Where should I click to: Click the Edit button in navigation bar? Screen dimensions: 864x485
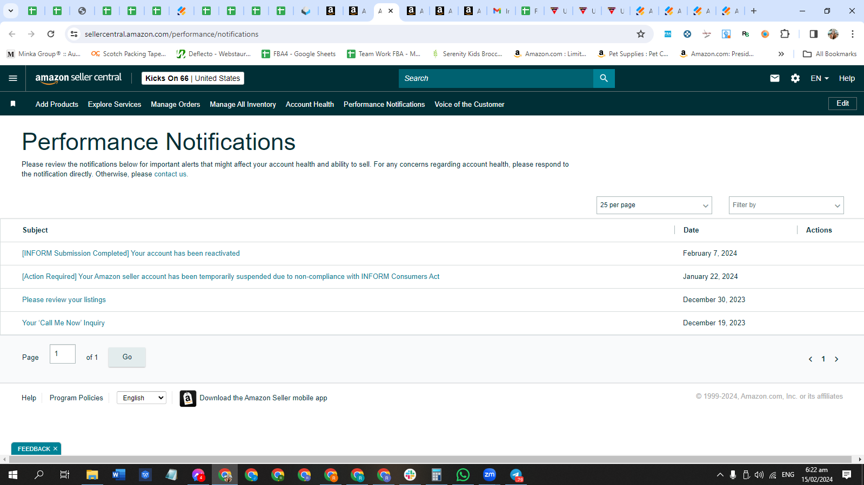coord(842,103)
